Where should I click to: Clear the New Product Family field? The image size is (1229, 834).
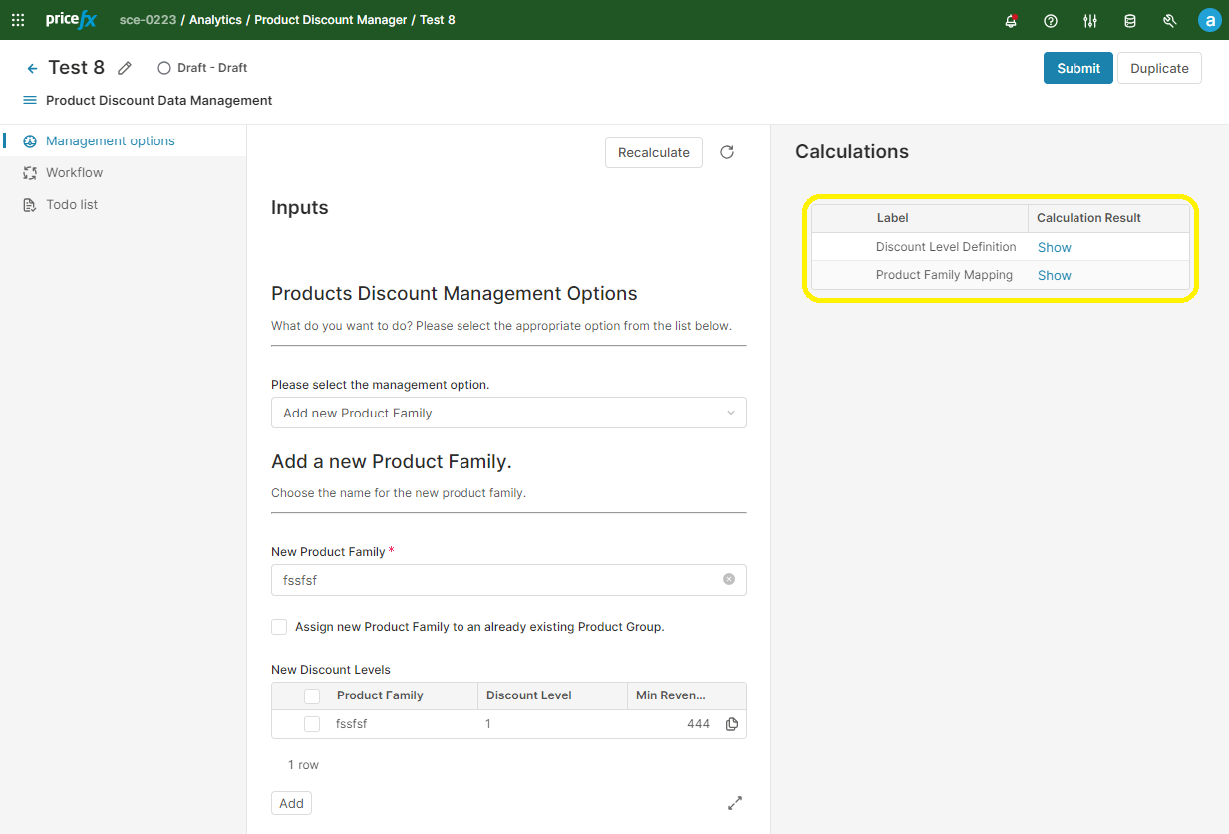coord(729,579)
